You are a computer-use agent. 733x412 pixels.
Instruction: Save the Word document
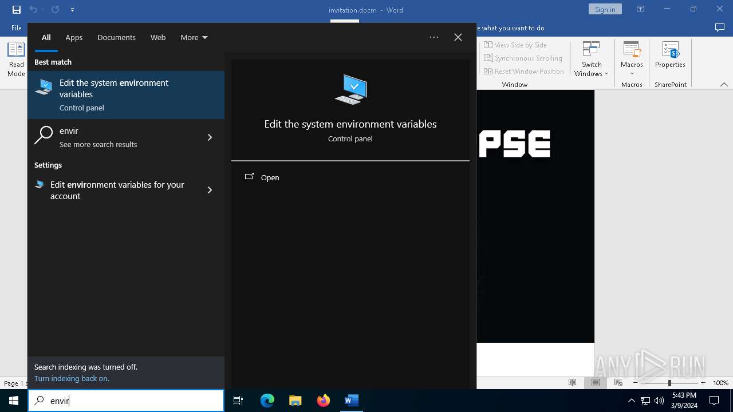coord(17,10)
